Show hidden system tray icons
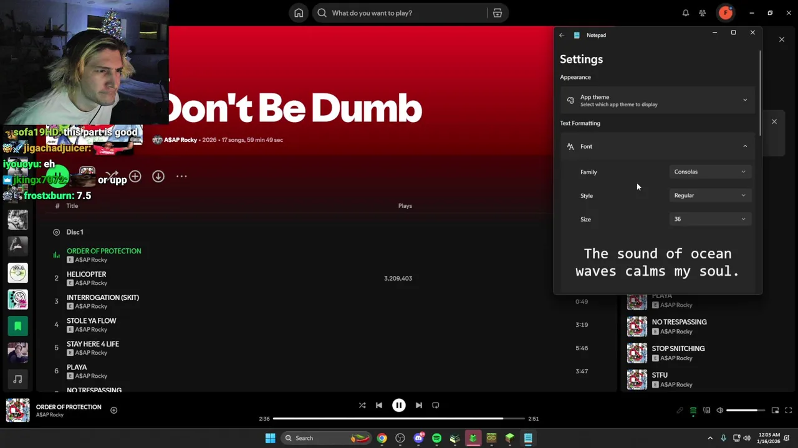The width and height of the screenshot is (798, 448). click(x=709, y=438)
